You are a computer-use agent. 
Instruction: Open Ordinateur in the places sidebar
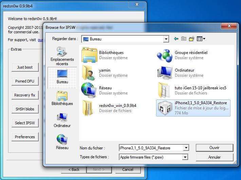[x=62, y=120]
